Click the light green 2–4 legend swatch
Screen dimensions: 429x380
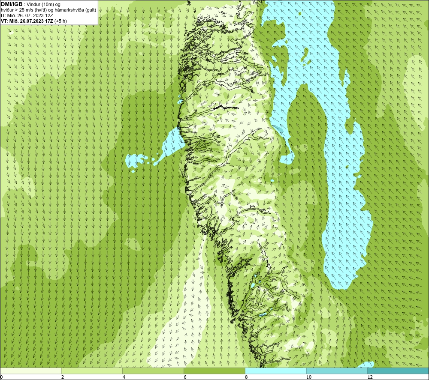click(92, 371)
